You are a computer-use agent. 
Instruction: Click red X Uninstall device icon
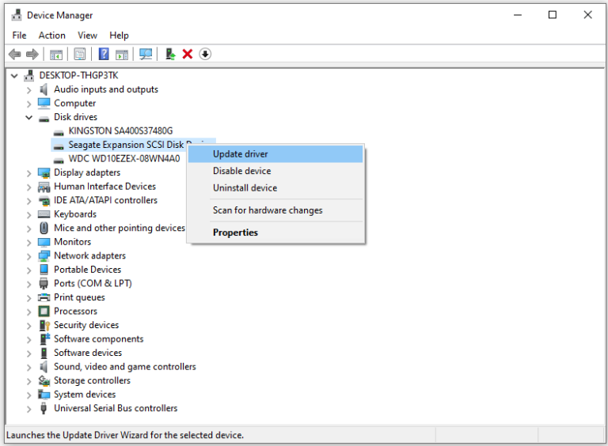(188, 55)
